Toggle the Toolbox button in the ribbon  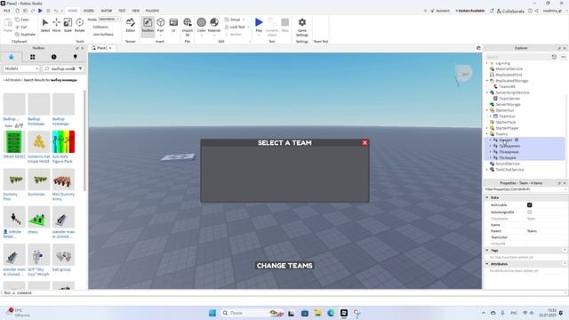[148, 26]
